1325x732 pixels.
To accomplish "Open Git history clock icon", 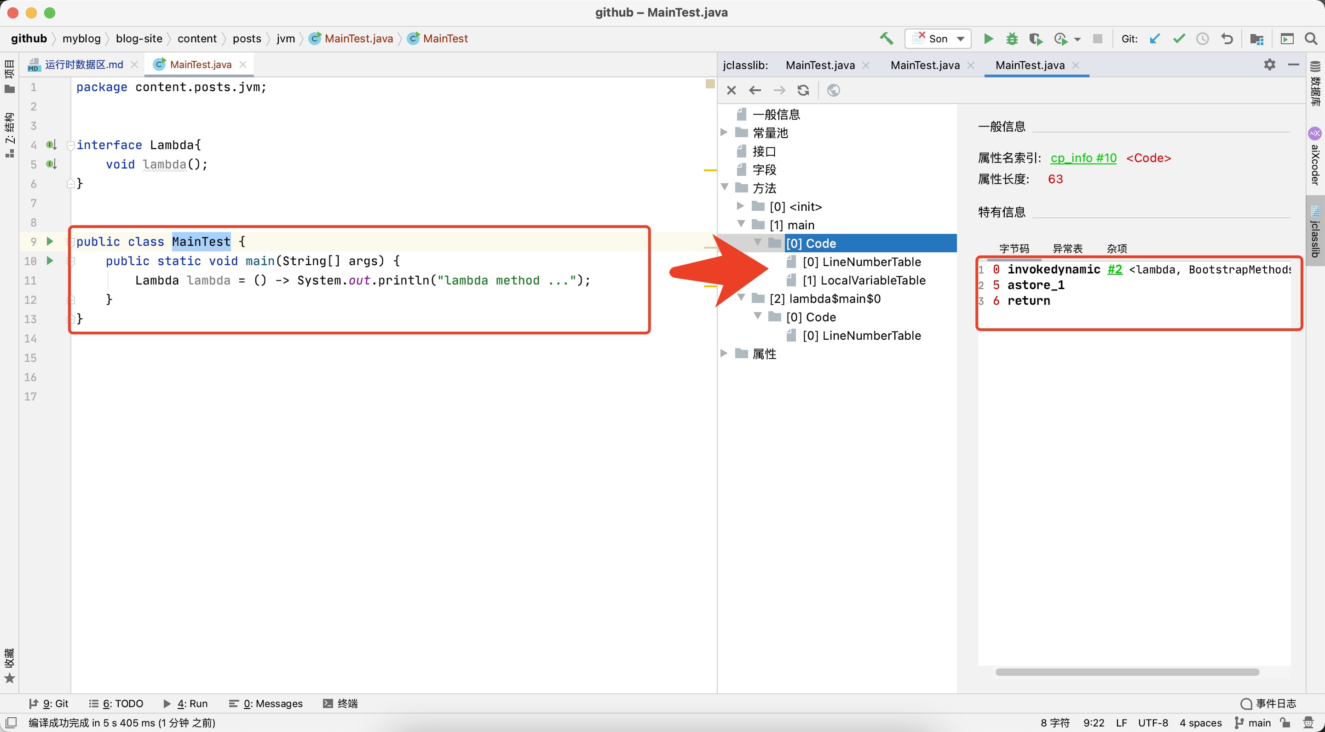I will click(1203, 39).
